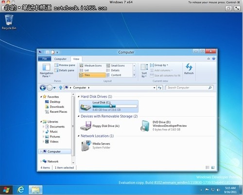Open the DVD Drive (D:) icon

pos(145,126)
